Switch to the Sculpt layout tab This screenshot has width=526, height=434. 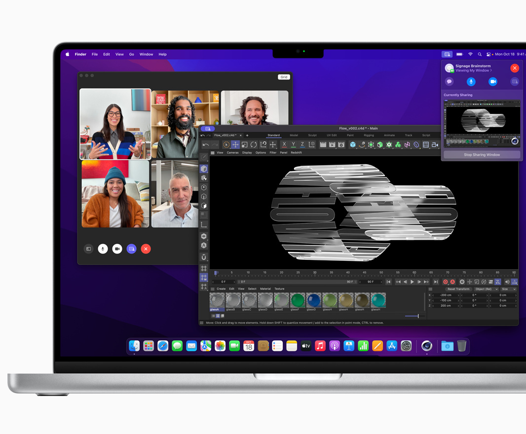312,135
